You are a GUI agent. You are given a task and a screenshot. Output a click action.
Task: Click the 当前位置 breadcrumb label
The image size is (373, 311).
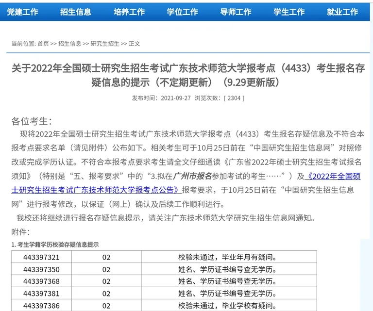pos(23,44)
